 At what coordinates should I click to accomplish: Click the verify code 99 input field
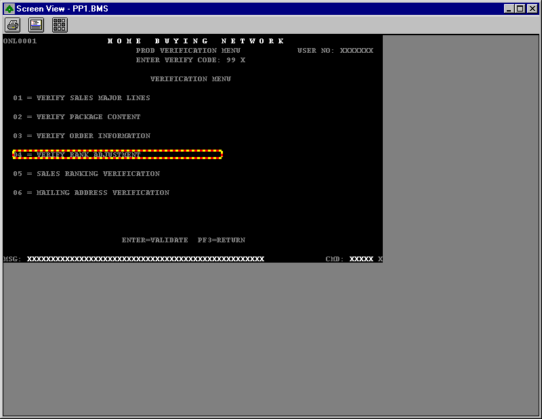(x=231, y=60)
